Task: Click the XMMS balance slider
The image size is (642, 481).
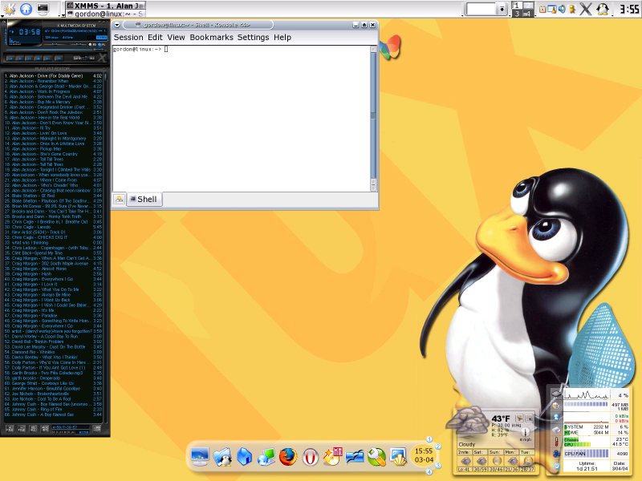Action: click(x=78, y=45)
